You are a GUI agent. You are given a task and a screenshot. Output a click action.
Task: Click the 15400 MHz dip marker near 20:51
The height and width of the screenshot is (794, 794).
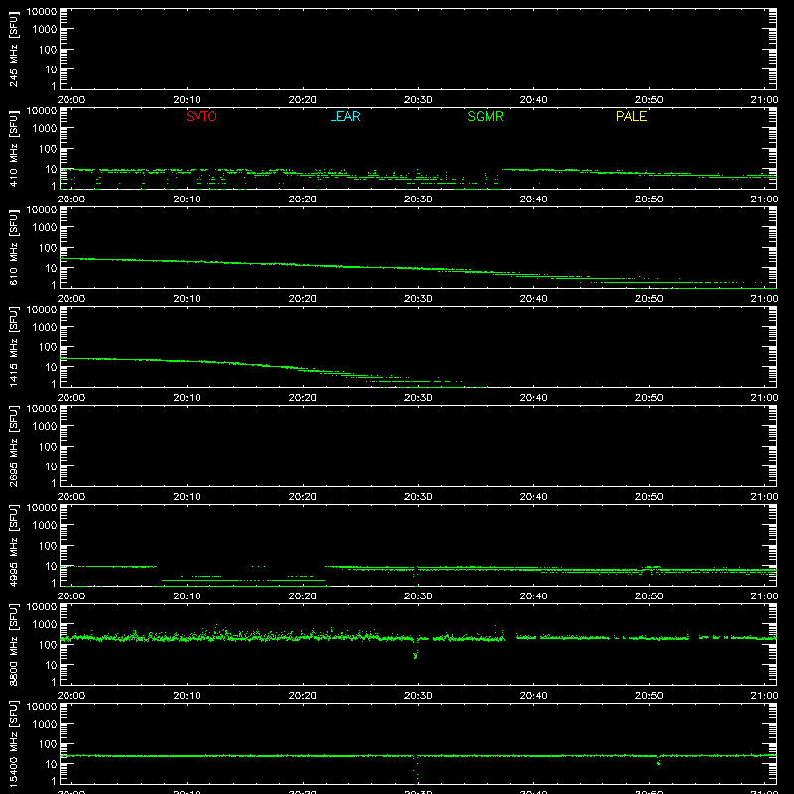[x=658, y=762]
